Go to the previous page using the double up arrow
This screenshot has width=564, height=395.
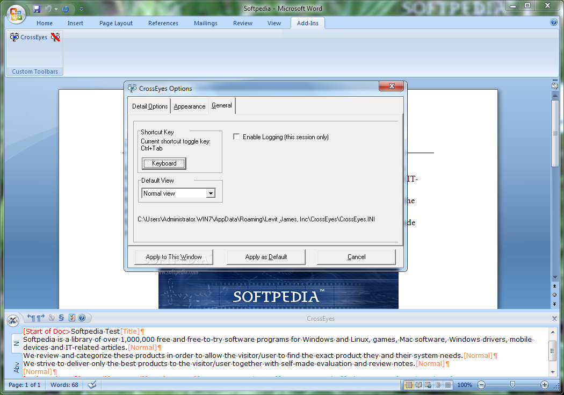555,286
